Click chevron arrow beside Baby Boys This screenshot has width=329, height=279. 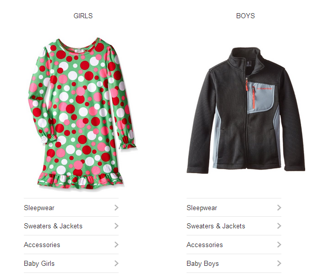click(x=279, y=263)
